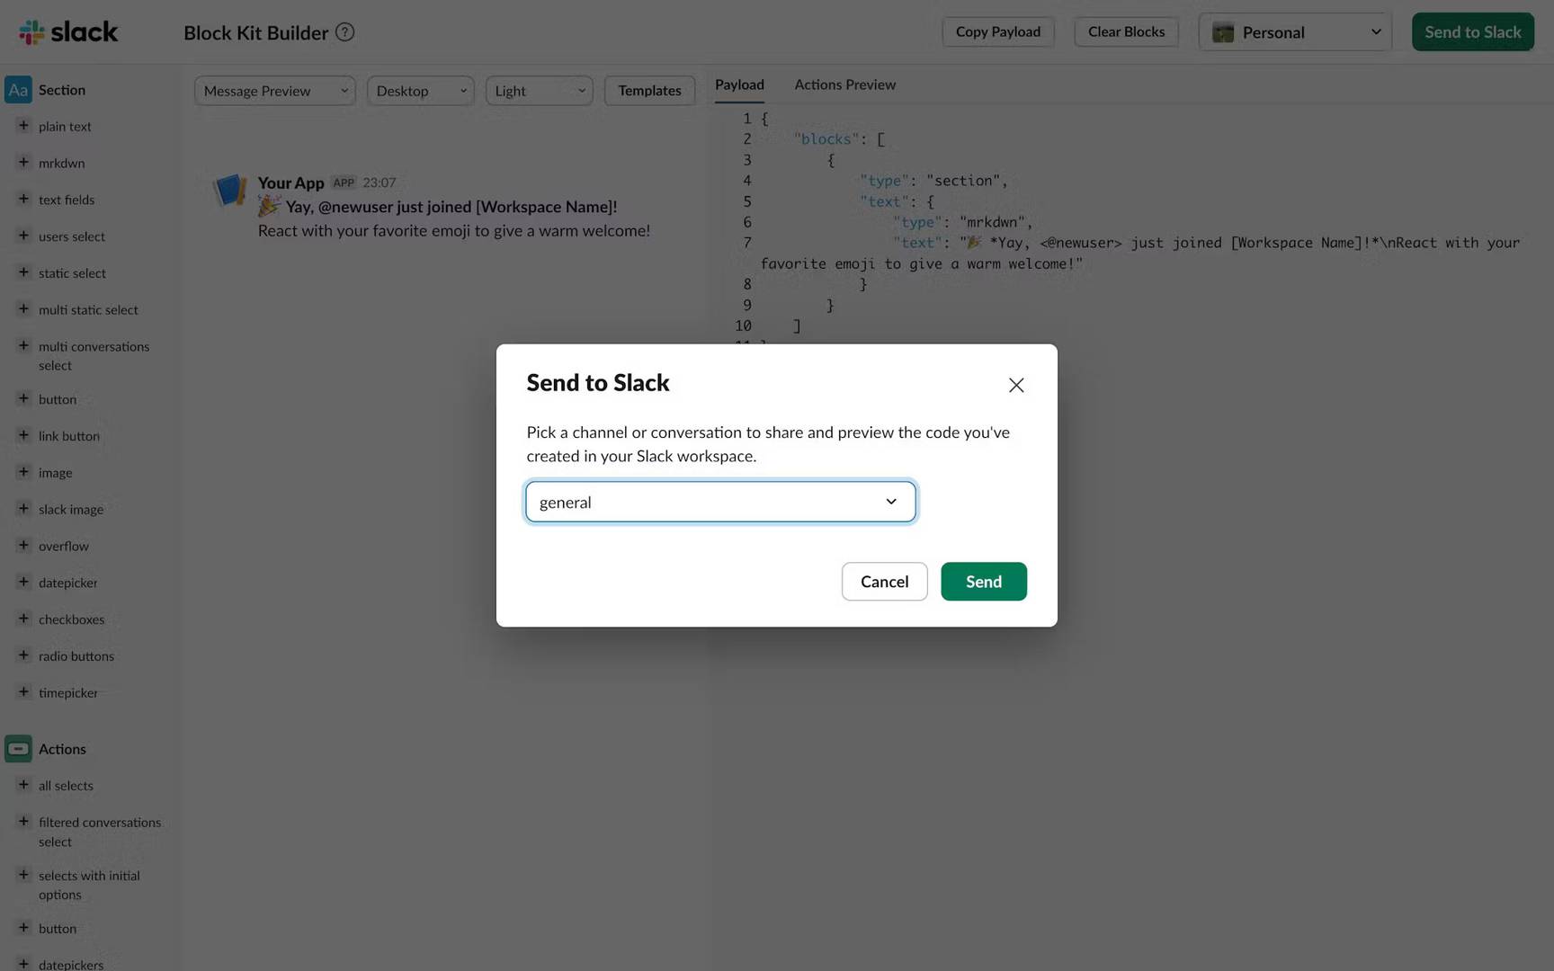Select the Payload tab
The height and width of the screenshot is (971, 1554).
click(x=739, y=85)
